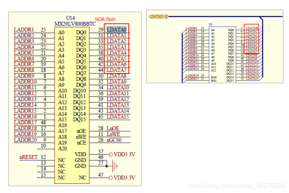Click the VDD3.3V power port at pin 37

tap(122, 155)
